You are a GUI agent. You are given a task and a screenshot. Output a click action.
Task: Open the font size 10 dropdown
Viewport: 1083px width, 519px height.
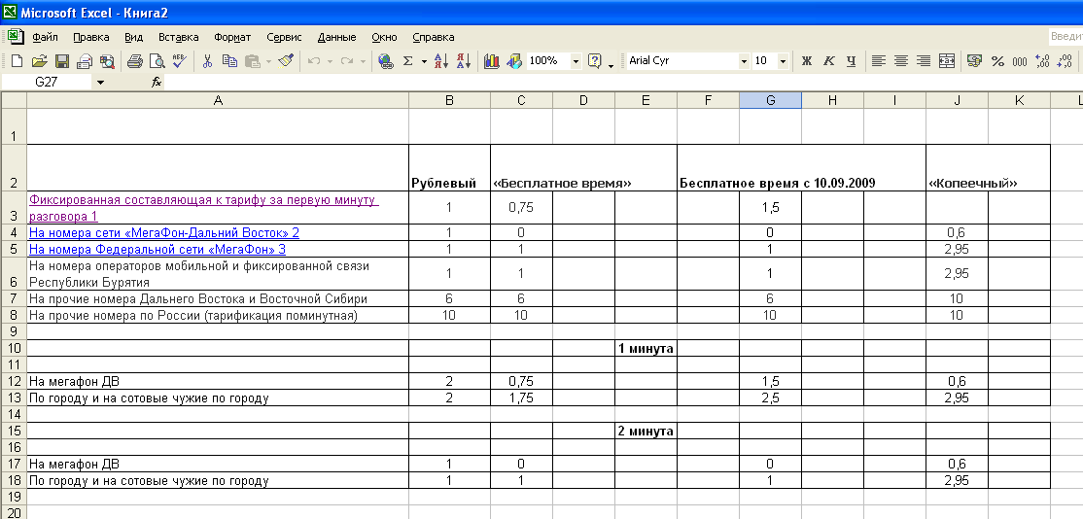click(x=785, y=60)
